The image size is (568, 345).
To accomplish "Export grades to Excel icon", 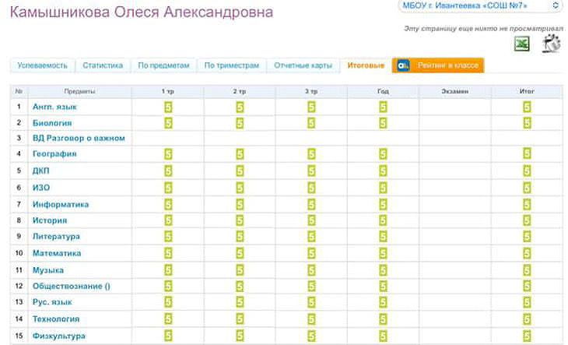I will (x=521, y=45).
